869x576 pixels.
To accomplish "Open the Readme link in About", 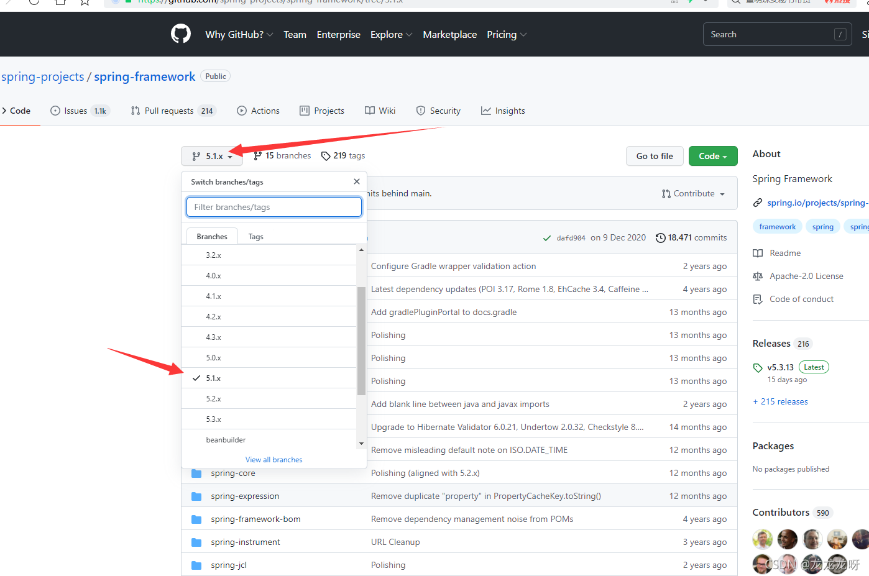I will (x=776, y=253).
